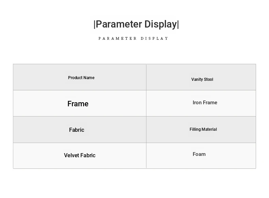Select the word Product in header row

(75, 78)
